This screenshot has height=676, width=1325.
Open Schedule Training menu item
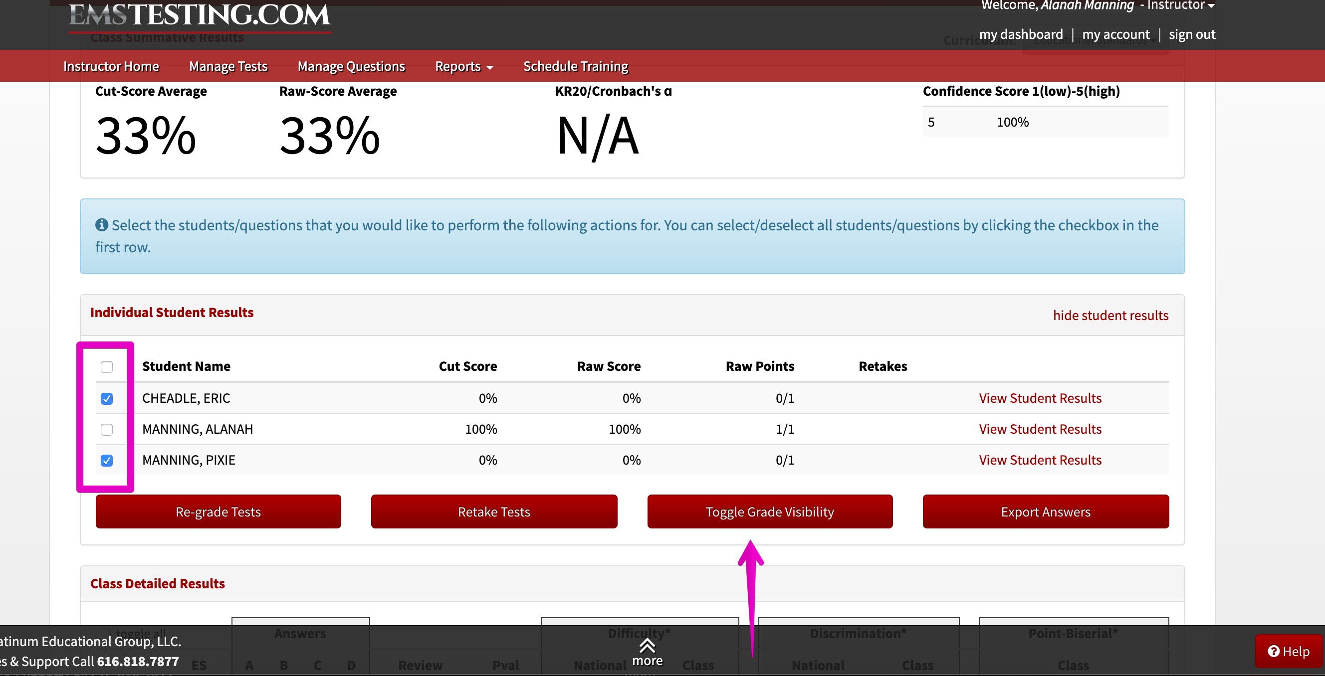click(576, 66)
